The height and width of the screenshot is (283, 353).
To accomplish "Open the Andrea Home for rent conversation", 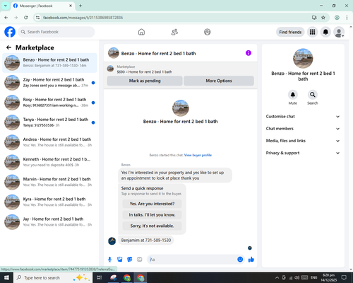I will (x=49, y=142).
